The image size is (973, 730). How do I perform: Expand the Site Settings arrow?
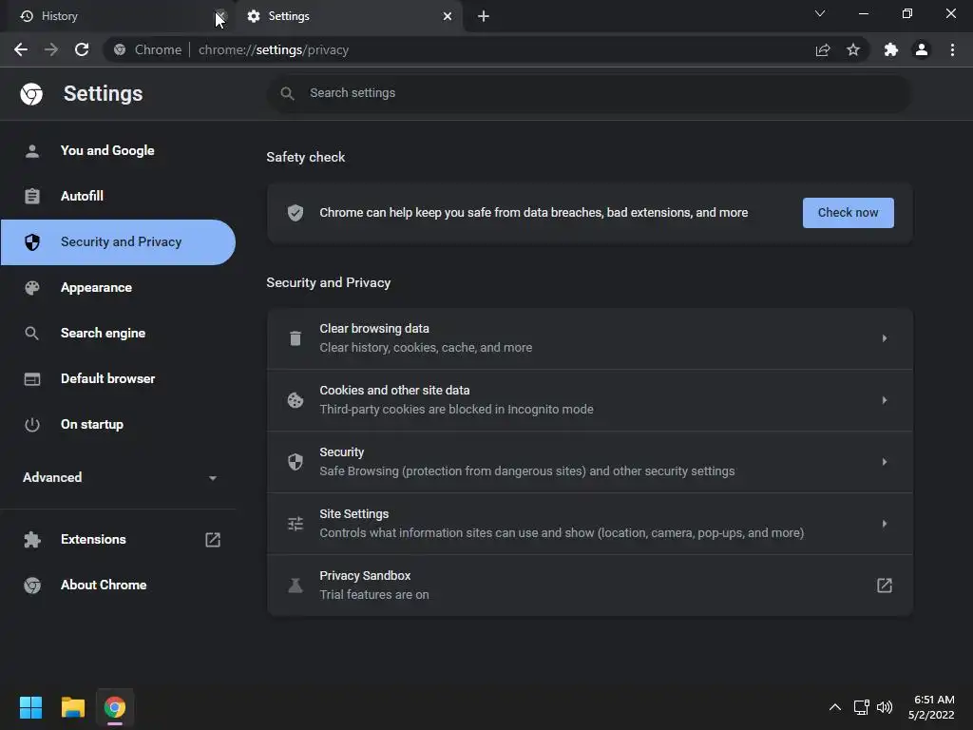pyautogui.click(x=885, y=524)
